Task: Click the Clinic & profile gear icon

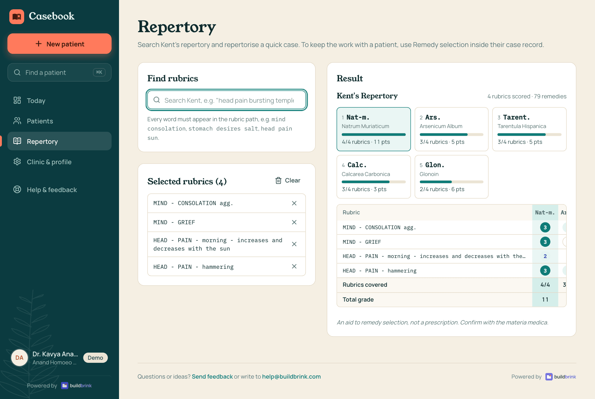Action: click(x=17, y=161)
